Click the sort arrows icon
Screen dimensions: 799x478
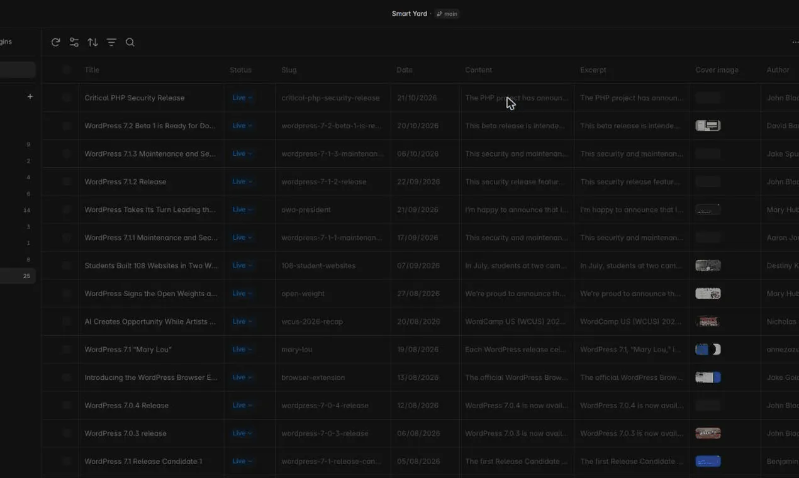click(92, 42)
